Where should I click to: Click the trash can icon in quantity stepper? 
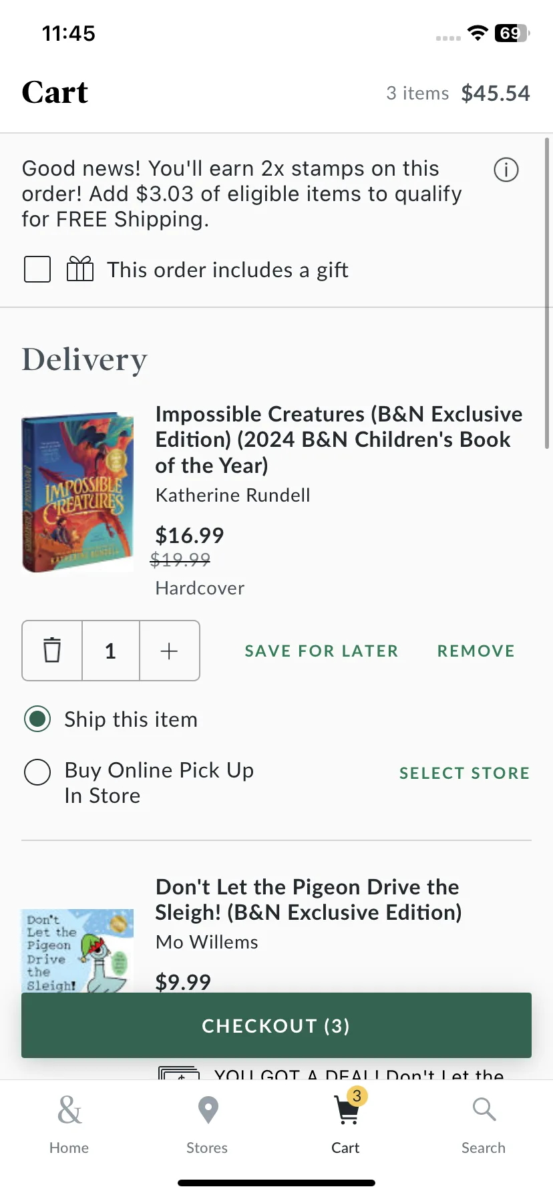(52, 651)
